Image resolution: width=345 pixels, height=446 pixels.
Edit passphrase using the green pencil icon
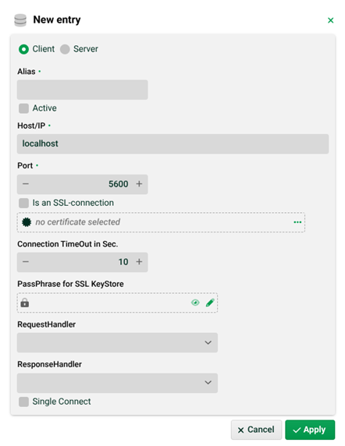tap(210, 303)
